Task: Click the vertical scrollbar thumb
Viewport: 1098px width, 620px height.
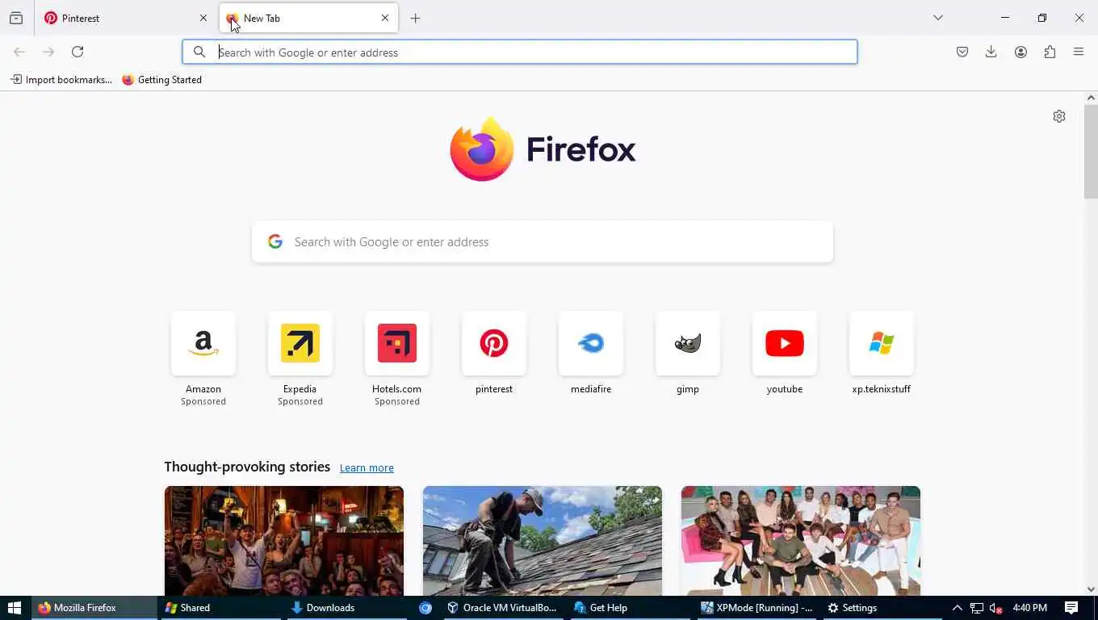Action: click(1091, 152)
